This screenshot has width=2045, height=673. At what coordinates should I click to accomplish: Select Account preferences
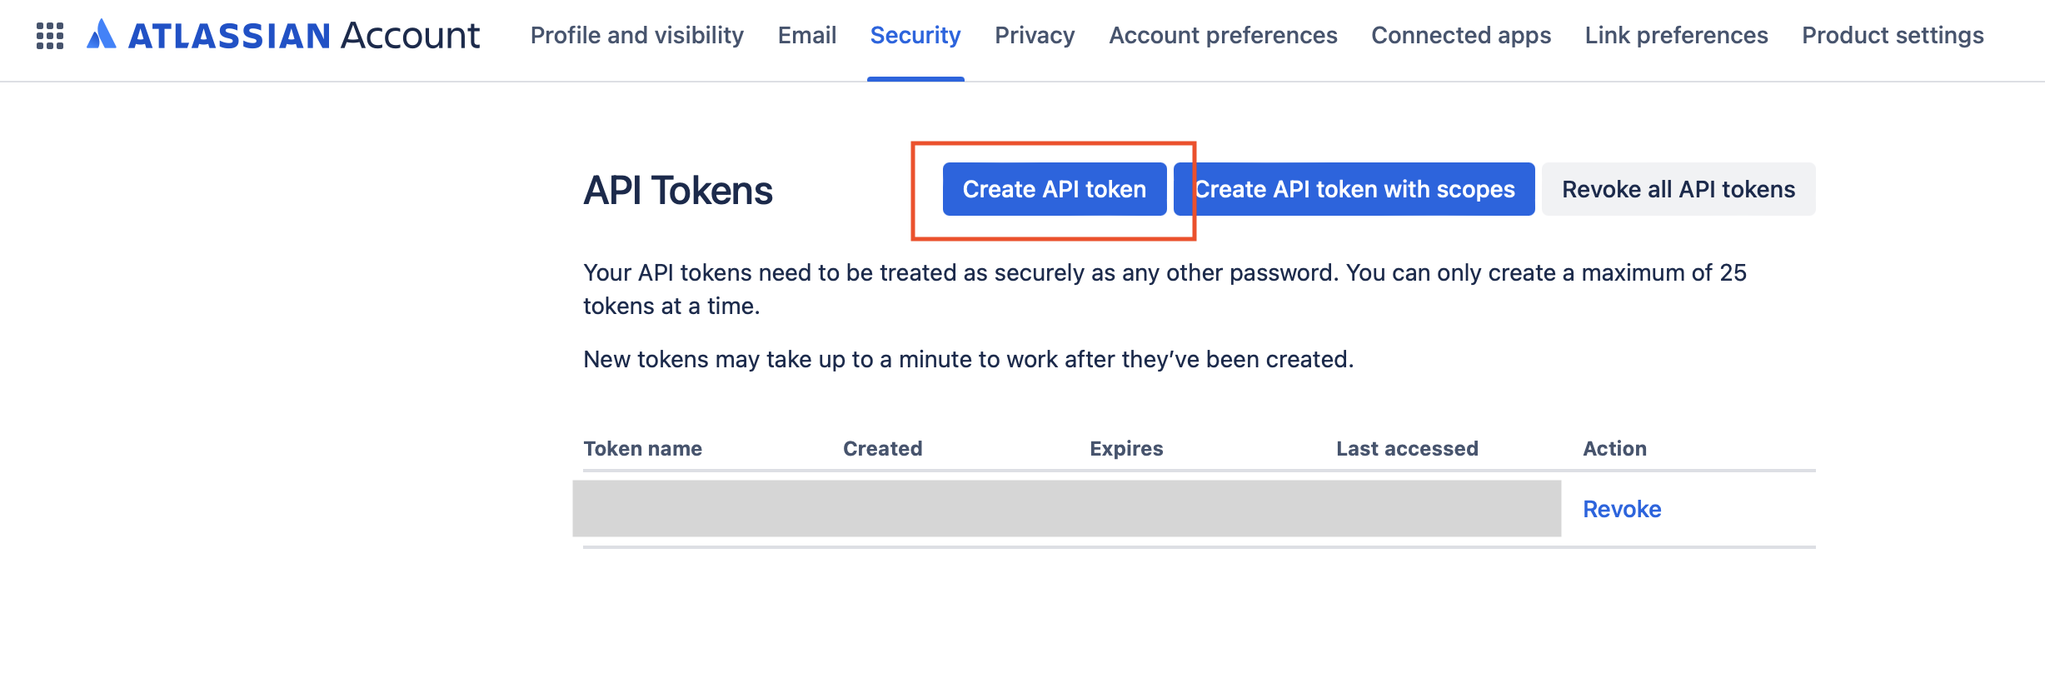point(1223,35)
